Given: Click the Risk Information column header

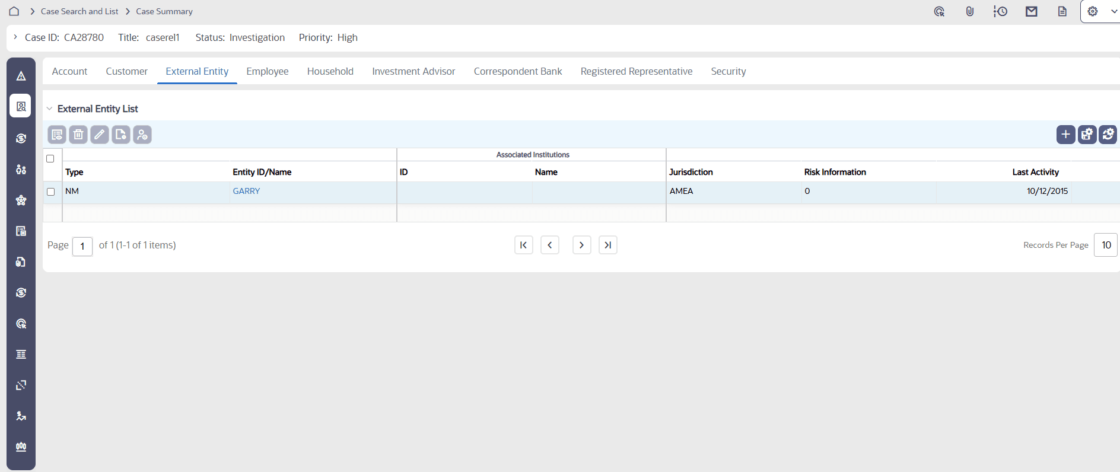Looking at the screenshot, I should [835, 172].
